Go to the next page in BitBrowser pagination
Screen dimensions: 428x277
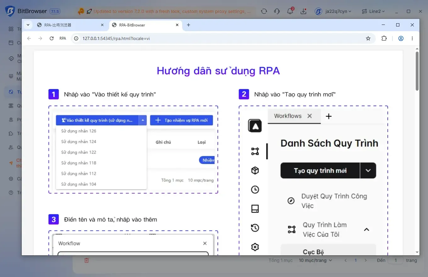(x=366, y=260)
